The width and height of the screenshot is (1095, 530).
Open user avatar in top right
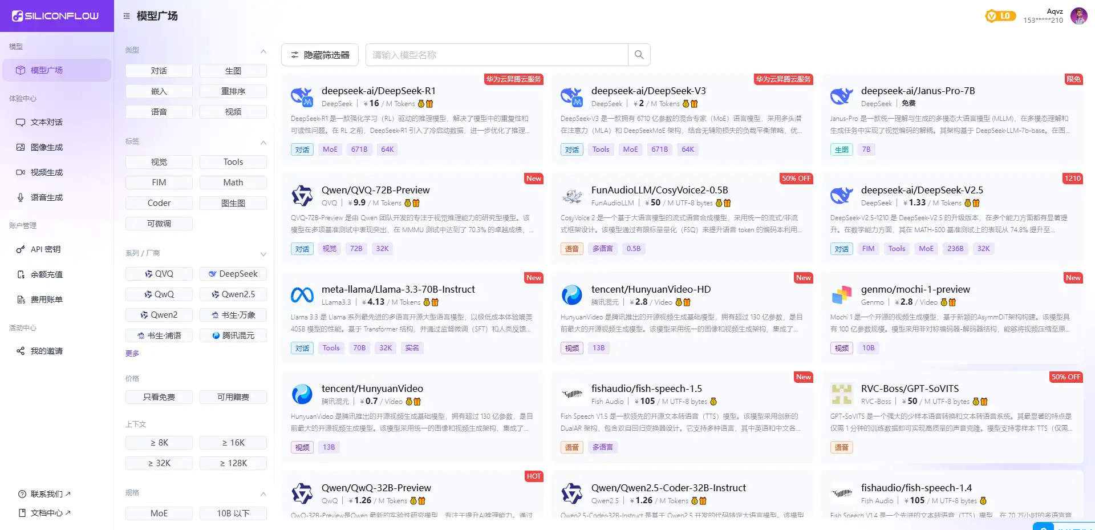pyautogui.click(x=1078, y=16)
